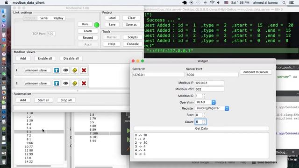This screenshot has width=299, height=168.
Task: Adjust the Modbus ID stepper
Action: pyautogui.click(x=204, y=96)
